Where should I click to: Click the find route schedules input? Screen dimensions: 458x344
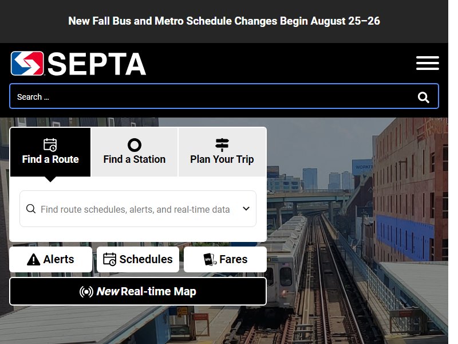pos(138,209)
